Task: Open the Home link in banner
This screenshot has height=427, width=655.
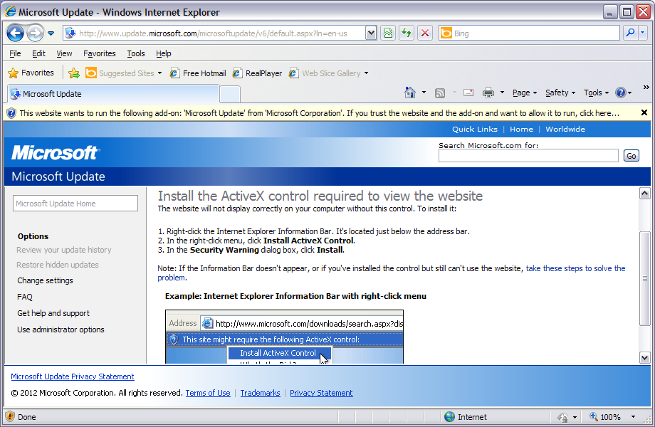Action: (521, 130)
